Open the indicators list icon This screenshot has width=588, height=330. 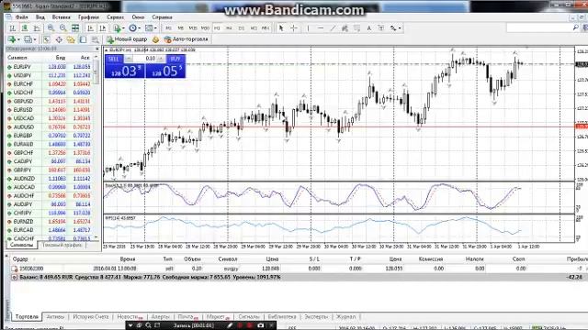point(117,28)
